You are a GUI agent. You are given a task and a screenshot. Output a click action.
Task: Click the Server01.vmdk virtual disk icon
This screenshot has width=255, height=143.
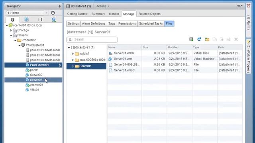click(111, 53)
